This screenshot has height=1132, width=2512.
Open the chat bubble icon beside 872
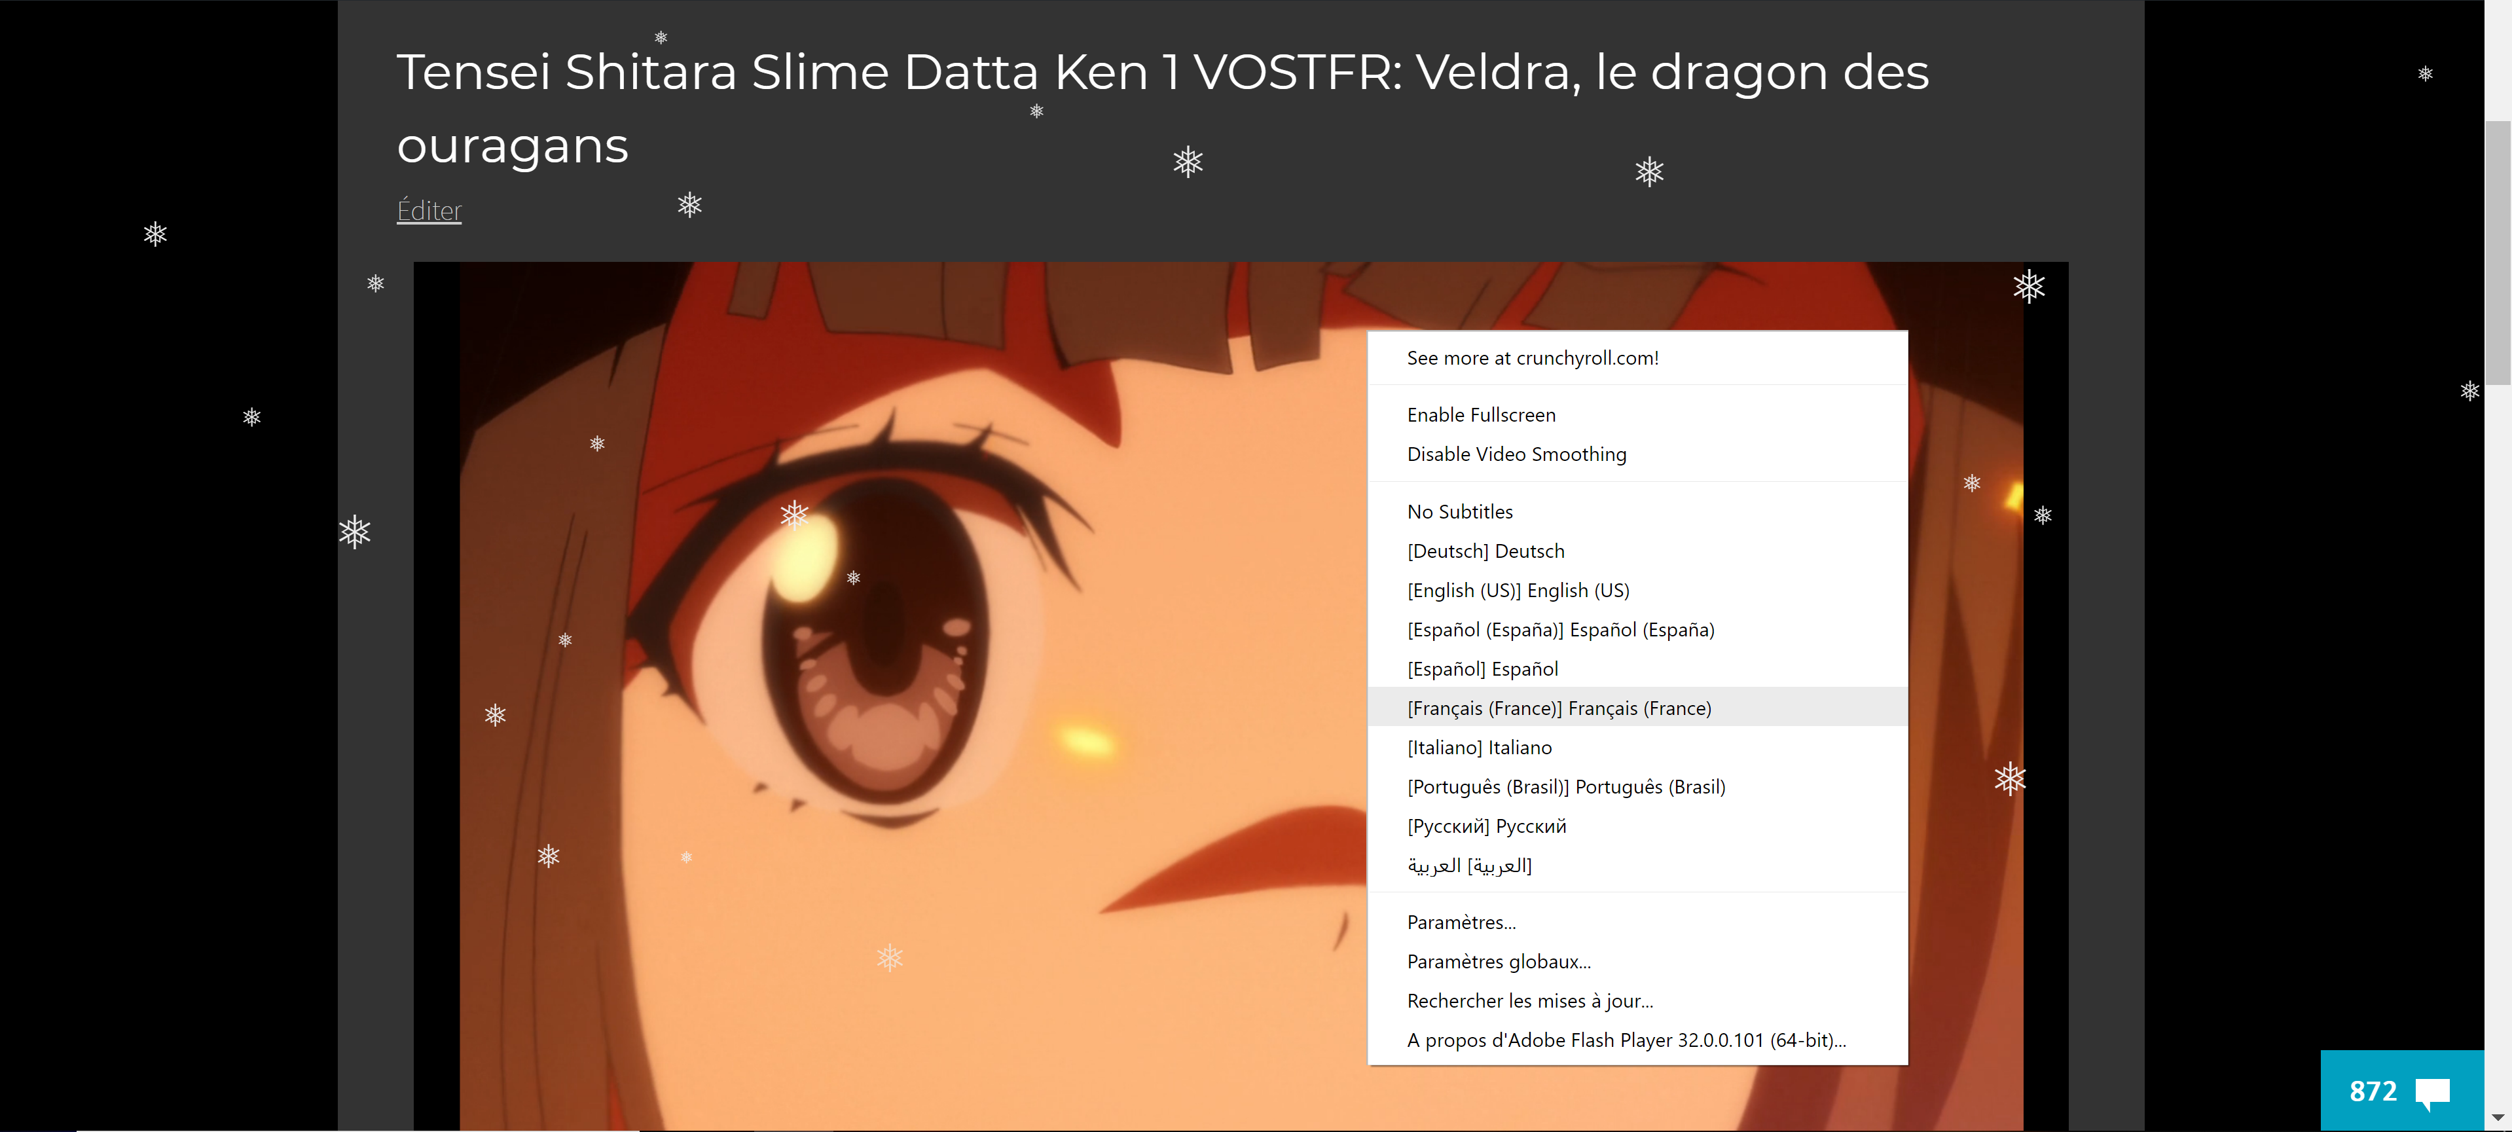2432,1093
